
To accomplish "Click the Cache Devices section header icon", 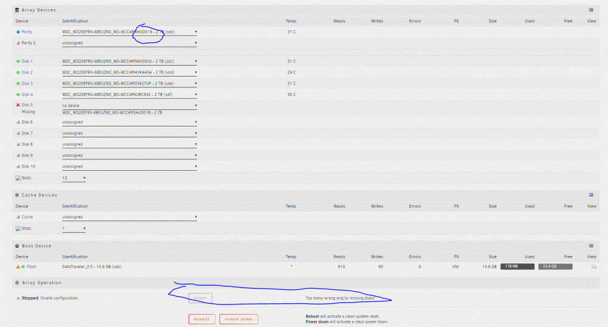I will (x=17, y=195).
